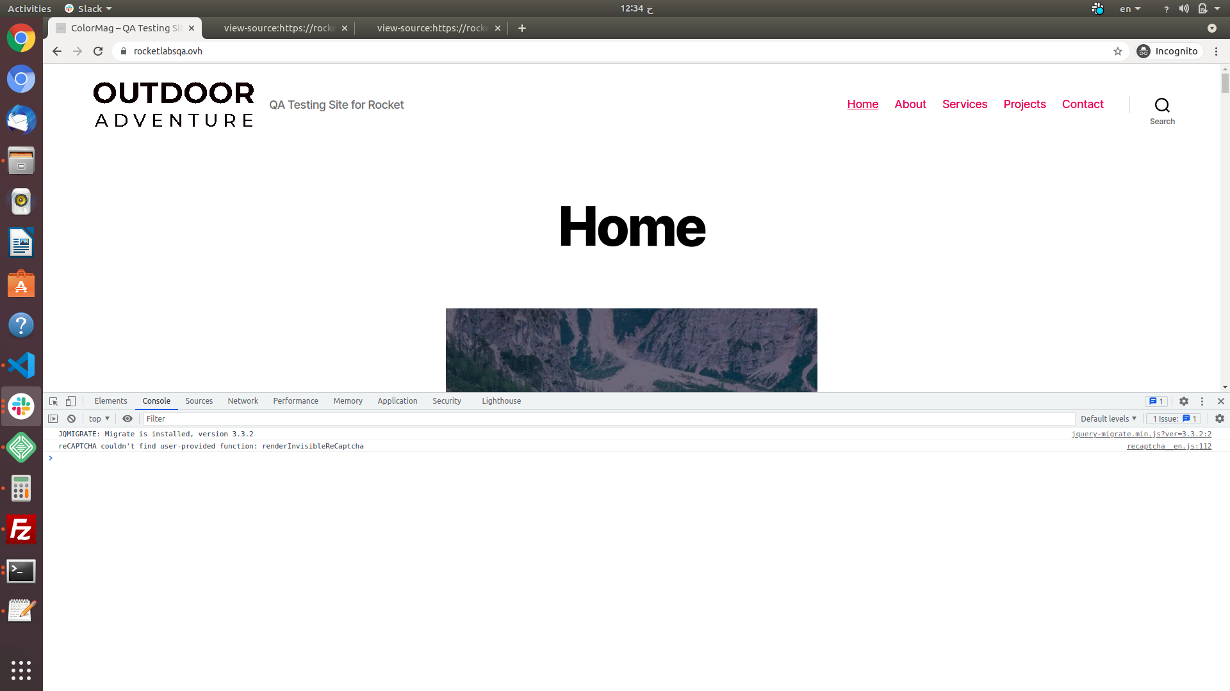Open the top JavaScript context dropdown

99,418
